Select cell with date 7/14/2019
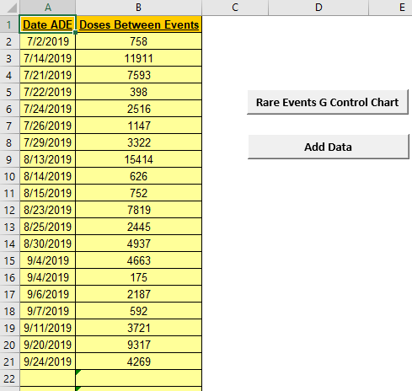The height and width of the screenshot is (391, 412). pos(48,58)
